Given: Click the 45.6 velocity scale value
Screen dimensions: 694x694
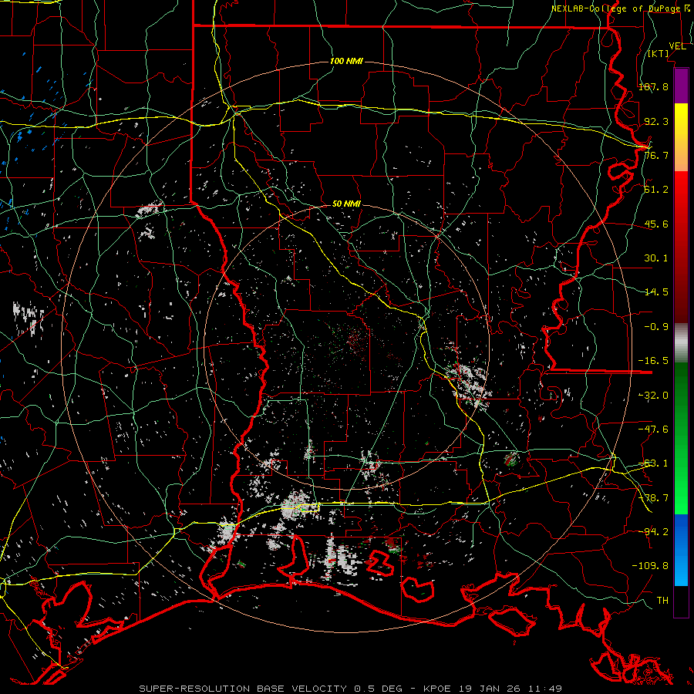Looking at the screenshot, I should coord(656,224).
